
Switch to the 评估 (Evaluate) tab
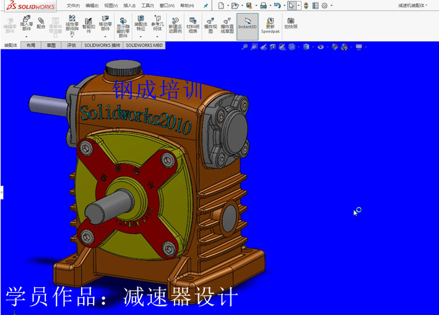71,45
